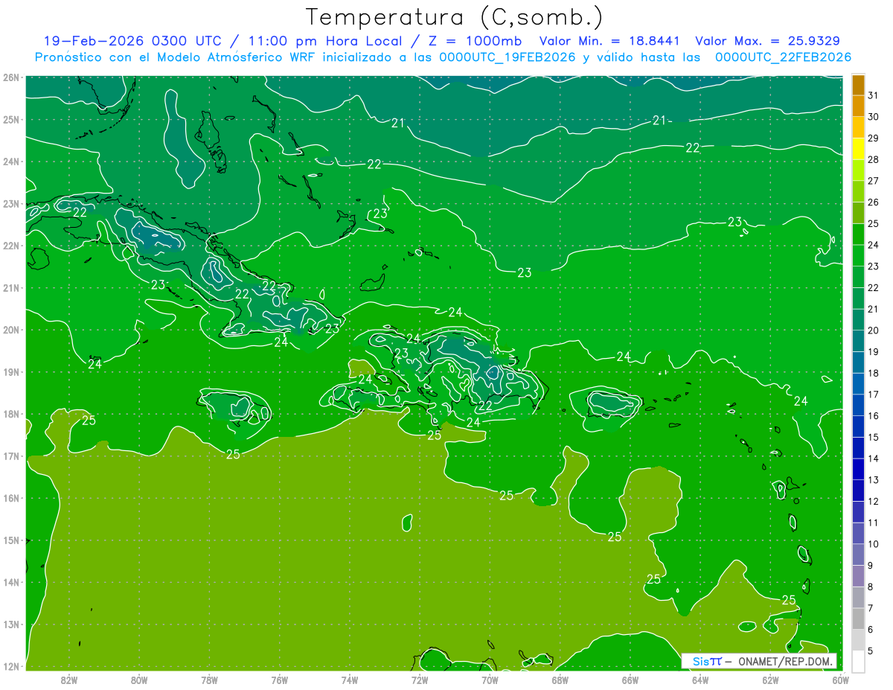Select the color scale label 29
This screenshot has width=893, height=690.
873,138
